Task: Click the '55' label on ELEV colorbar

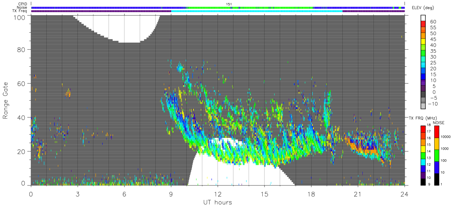Action: 433,28
